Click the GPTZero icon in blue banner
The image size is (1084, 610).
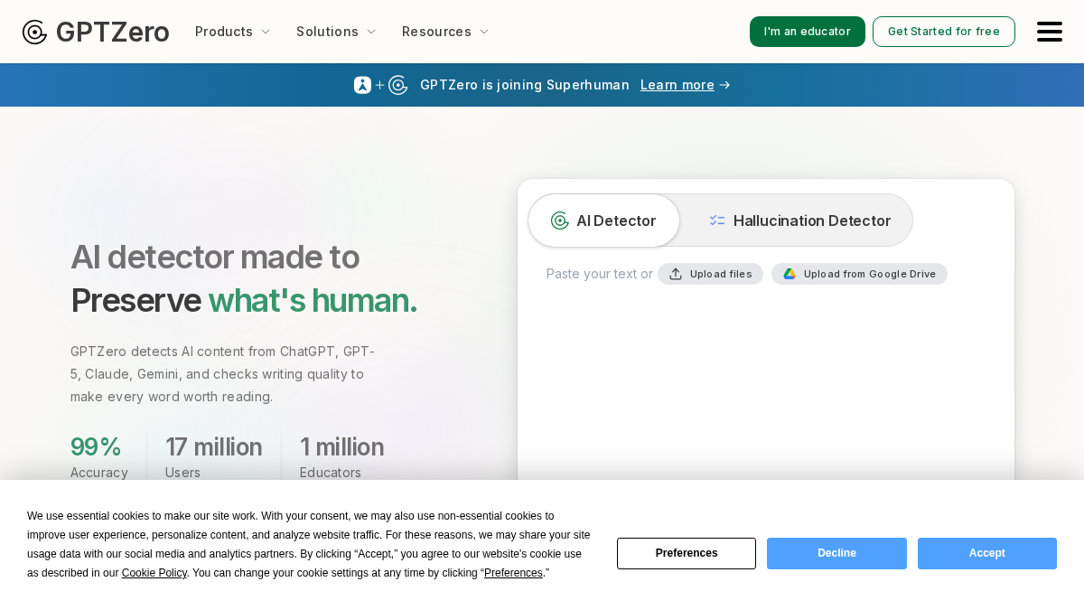click(x=398, y=85)
